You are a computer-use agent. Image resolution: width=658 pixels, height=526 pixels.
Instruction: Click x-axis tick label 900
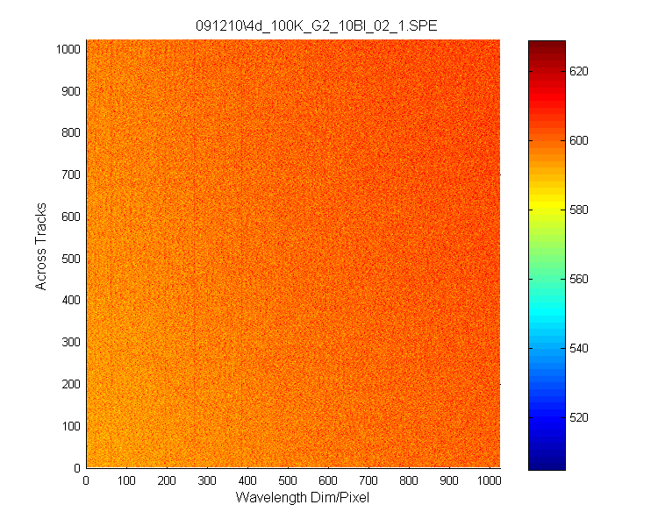click(x=448, y=480)
